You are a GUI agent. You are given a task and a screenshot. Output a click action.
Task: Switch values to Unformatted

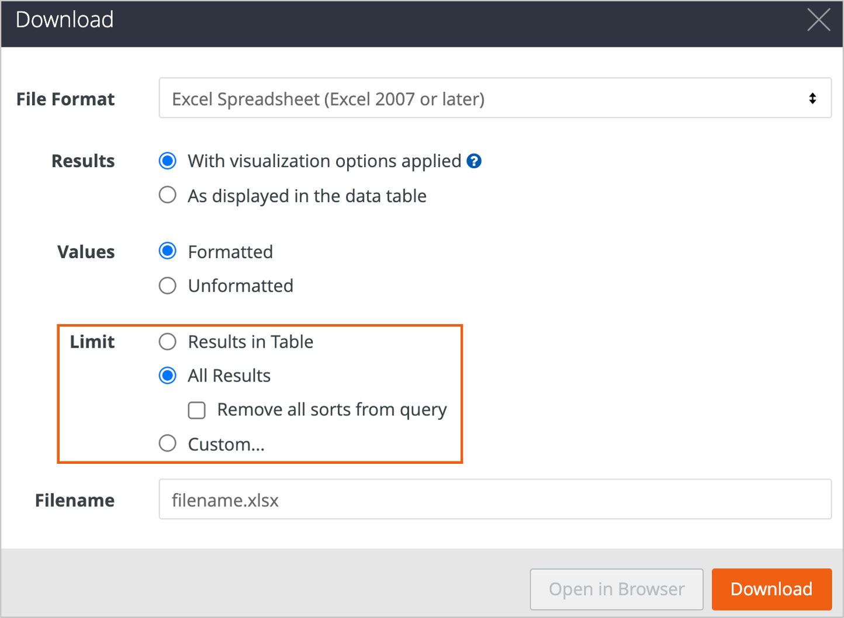coord(168,286)
